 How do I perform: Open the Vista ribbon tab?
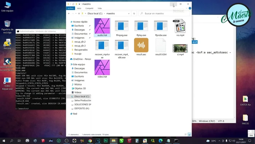99,8
